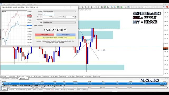Switch chart to D1 timeframe
Screen dimensions: 169x95
coord(151,7)
